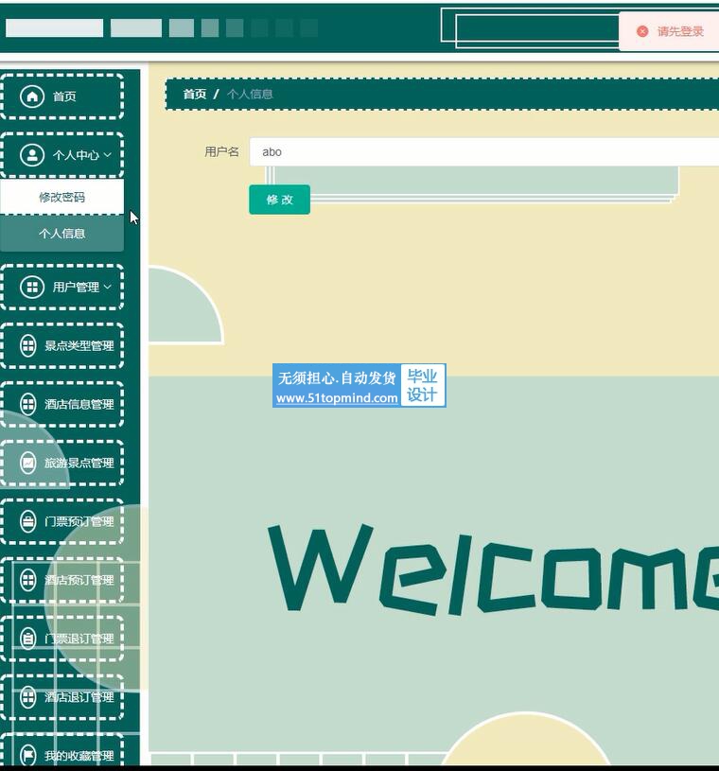
Task: Open the 酒店预订管理 menu entry
Action: pos(61,580)
